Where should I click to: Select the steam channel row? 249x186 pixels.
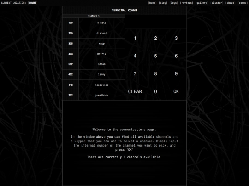pos(94,64)
